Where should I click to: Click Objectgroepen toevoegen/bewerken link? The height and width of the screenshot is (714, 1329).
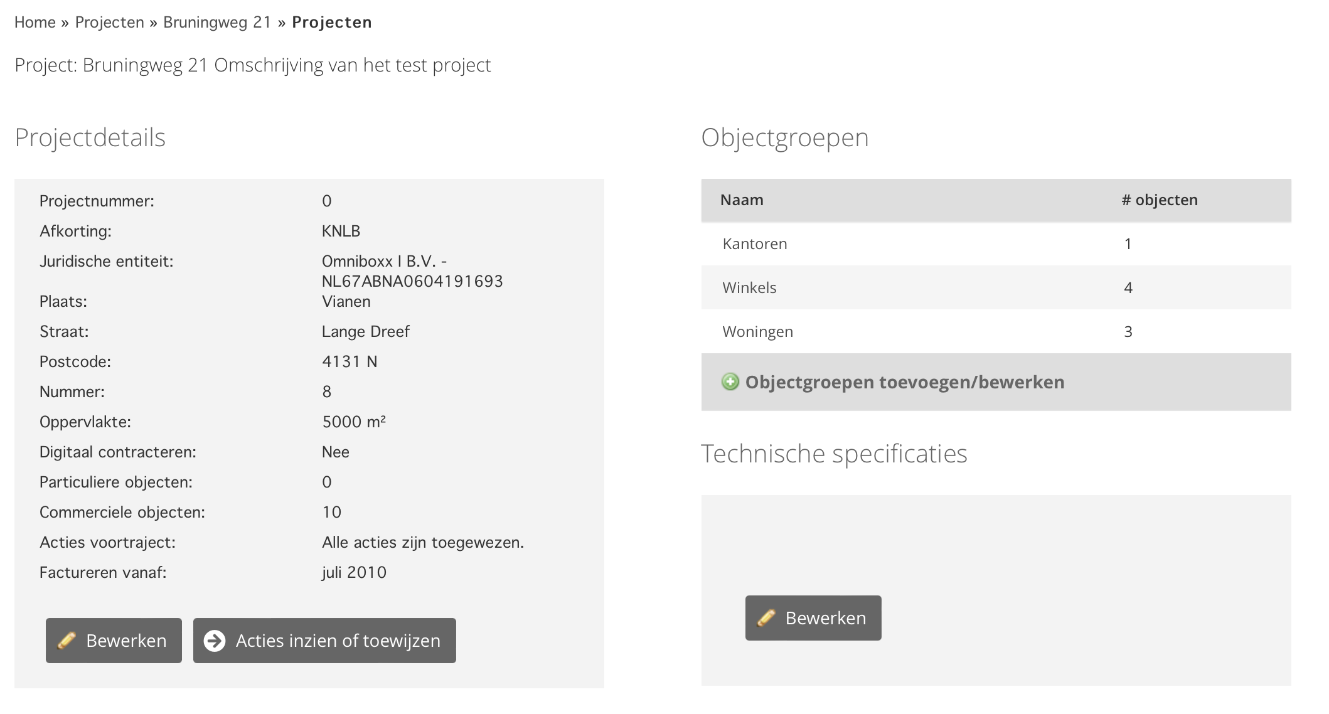[x=904, y=382]
